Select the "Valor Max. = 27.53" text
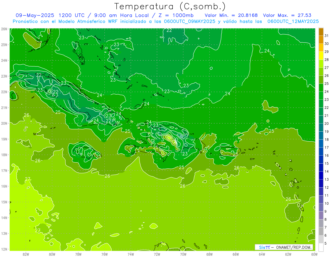Image resolution: width=334 pixels, height=258 pixels. click(287, 15)
